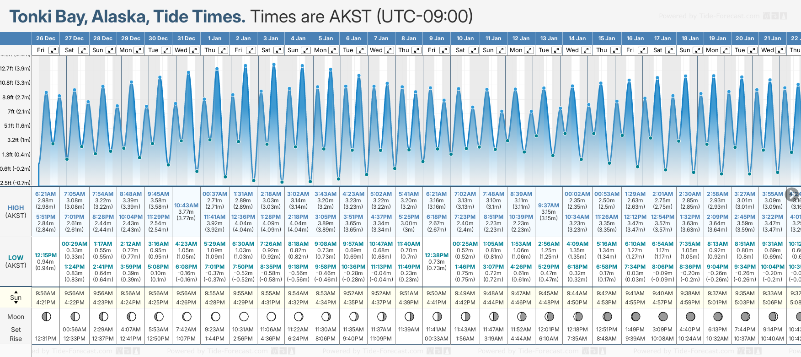Expand the Wed 21 Jan day view
Viewport: 801px width, 357px height.
coord(781,50)
